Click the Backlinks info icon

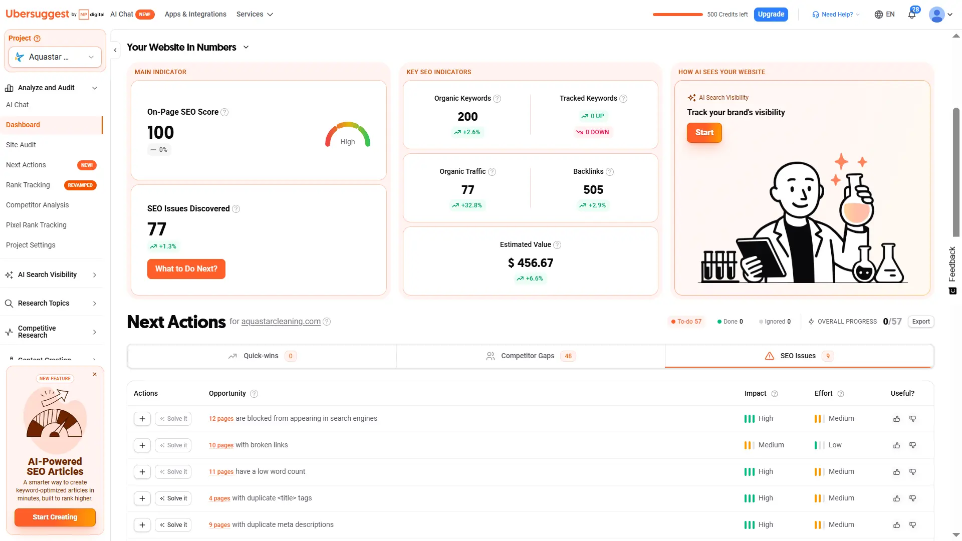point(610,172)
